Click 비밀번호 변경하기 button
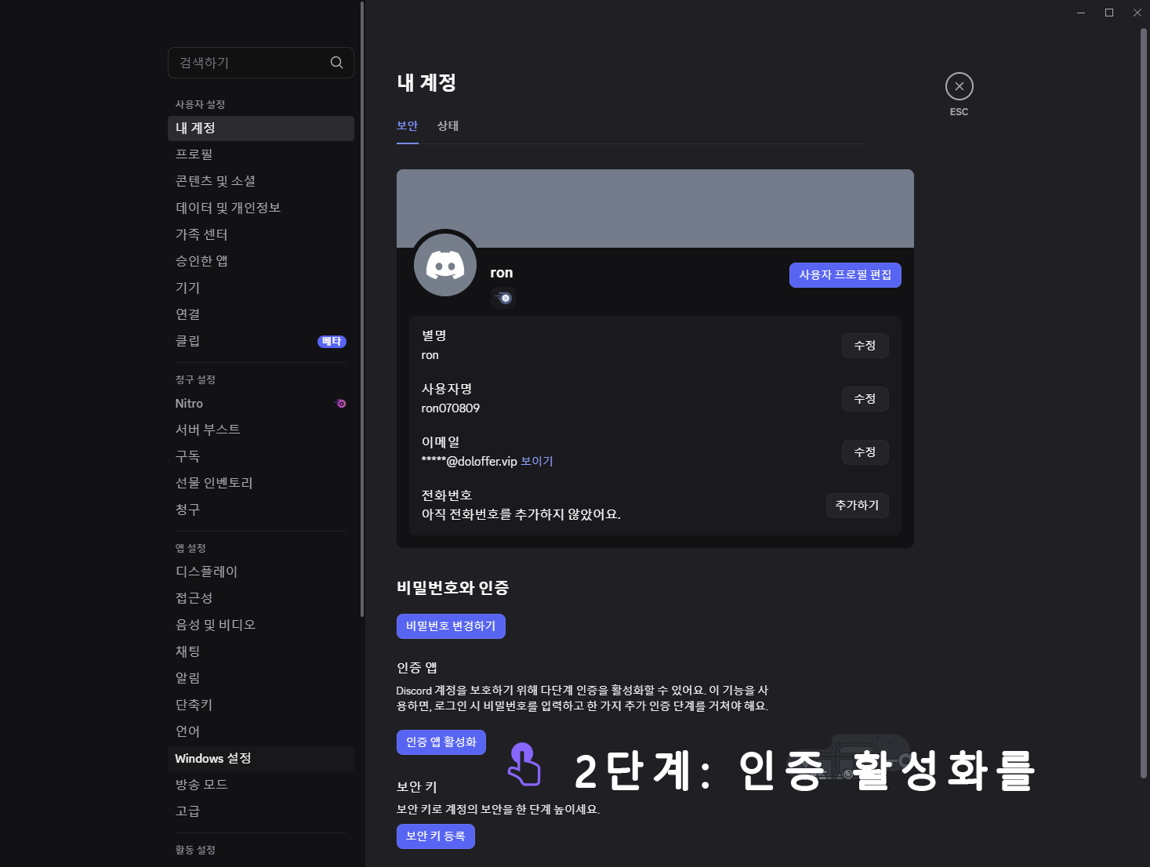 tap(451, 626)
